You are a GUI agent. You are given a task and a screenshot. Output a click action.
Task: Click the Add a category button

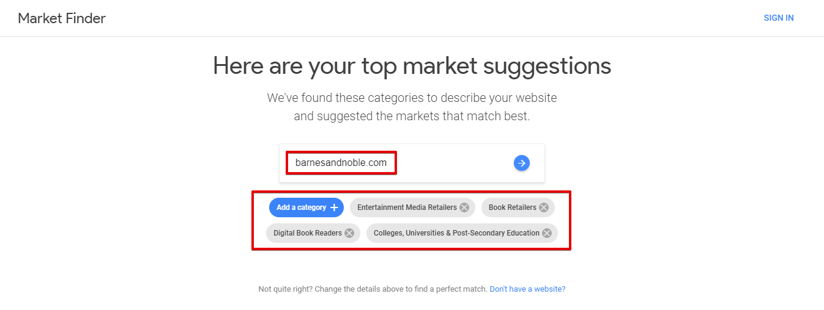tap(306, 207)
